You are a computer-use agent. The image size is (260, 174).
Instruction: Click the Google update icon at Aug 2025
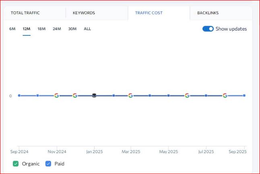(225, 96)
